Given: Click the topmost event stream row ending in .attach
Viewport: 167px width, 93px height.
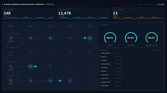Looking at the screenshot, I should (131, 53).
